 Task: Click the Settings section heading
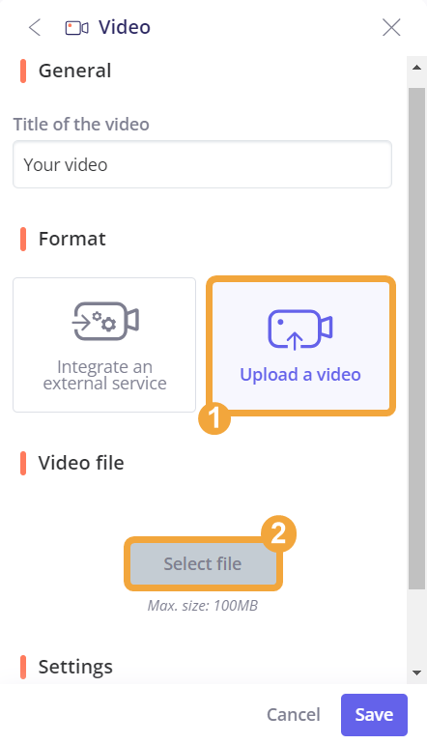tap(75, 667)
